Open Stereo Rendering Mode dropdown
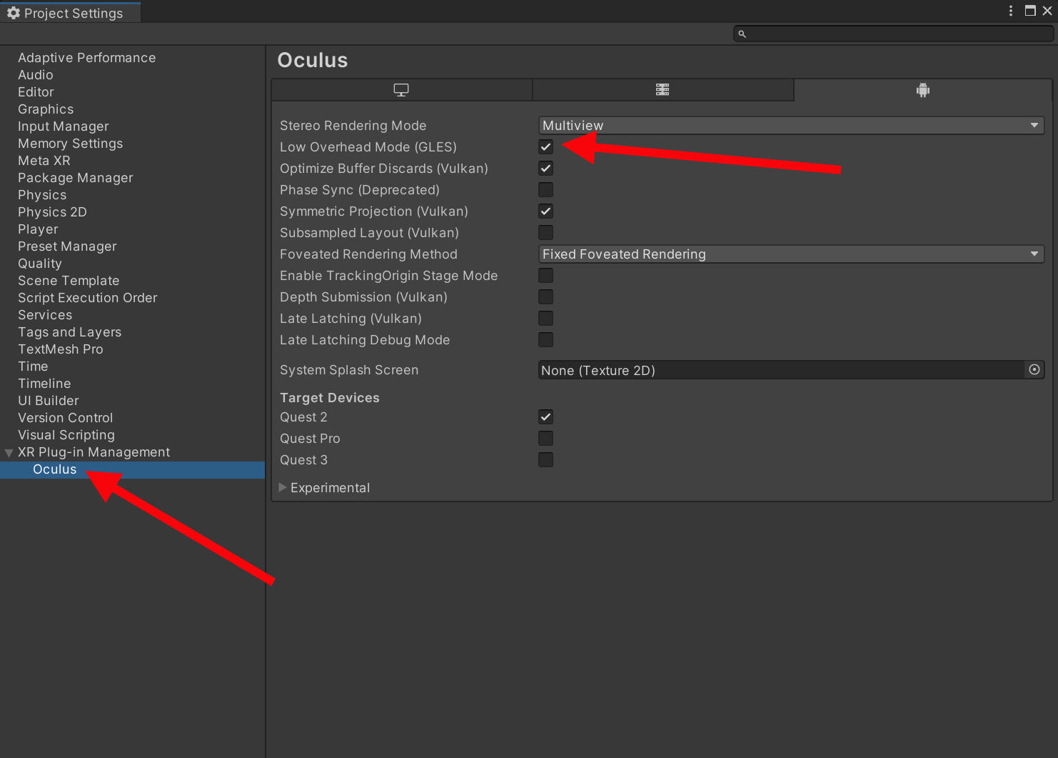 pyautogui.click(x=791, y=126)
